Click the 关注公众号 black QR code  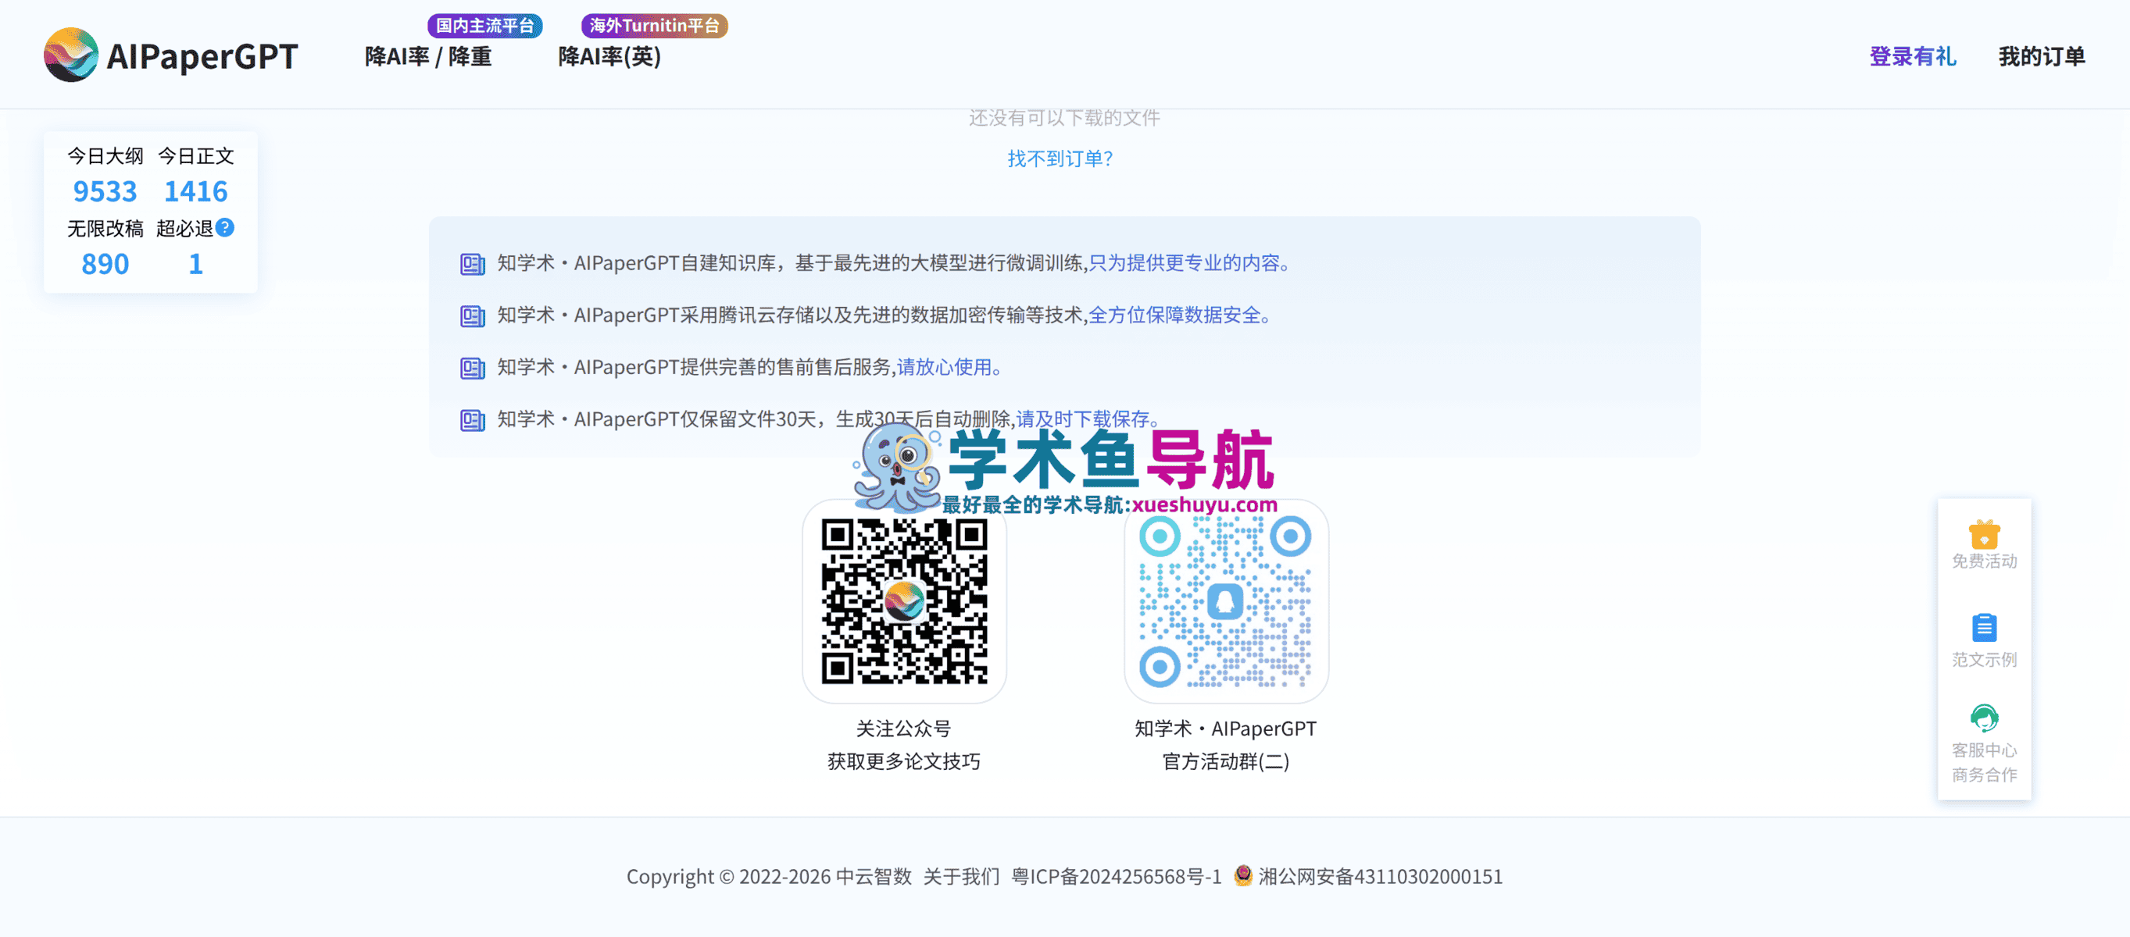[x=904, y=600]
